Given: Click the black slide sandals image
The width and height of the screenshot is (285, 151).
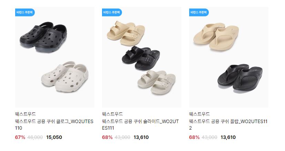Looking at the screenshot, I should (x=141, y=58).
